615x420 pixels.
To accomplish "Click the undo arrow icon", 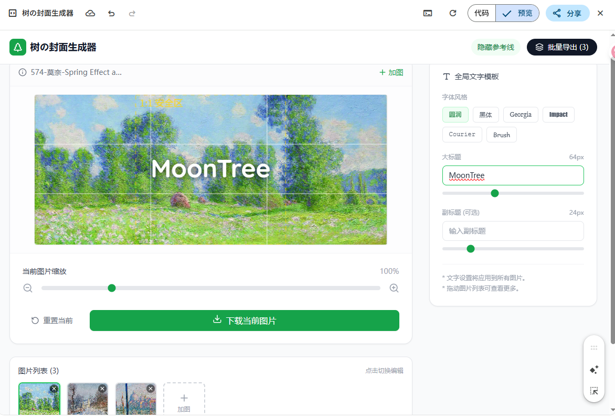I will tap(111, 13).
